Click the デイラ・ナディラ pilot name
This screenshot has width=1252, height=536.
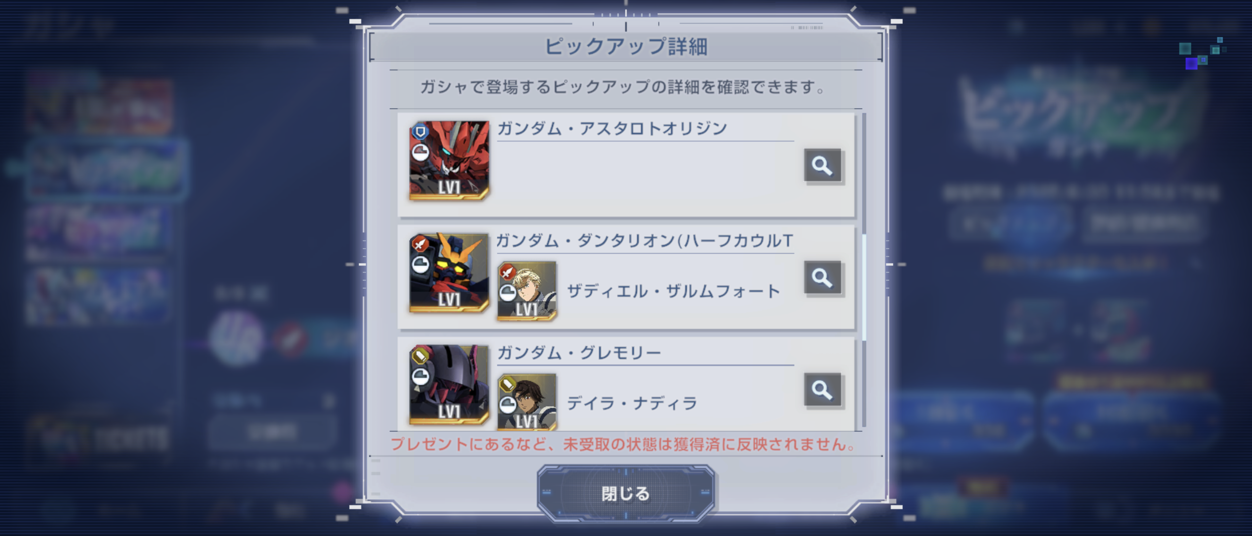coord(632,403)
